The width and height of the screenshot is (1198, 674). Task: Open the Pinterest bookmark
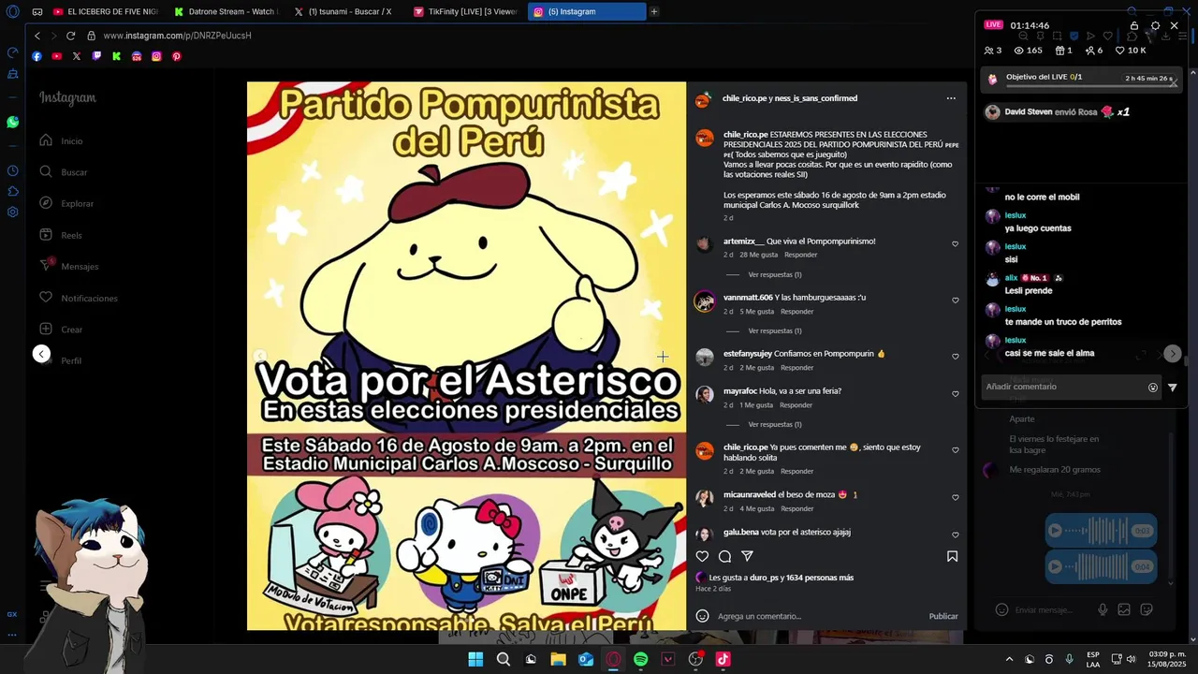(176, 56)
